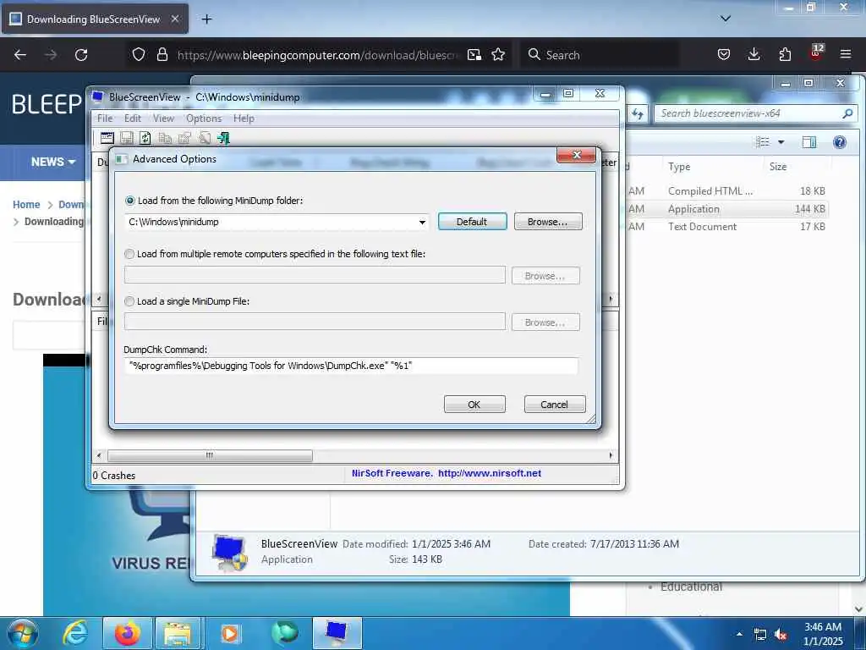Image resolution: width=866 pixels, height=650 pixels.
Task: Click the DumpChk Command text field
Action: (351, 366)
